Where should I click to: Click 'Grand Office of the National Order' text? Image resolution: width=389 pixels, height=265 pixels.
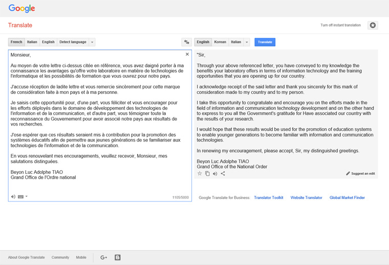tap(232, 167)
